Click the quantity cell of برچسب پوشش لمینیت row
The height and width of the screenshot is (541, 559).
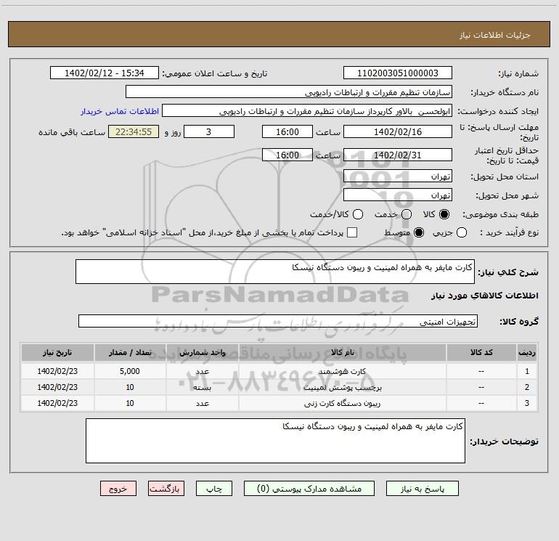click(130, 387)
